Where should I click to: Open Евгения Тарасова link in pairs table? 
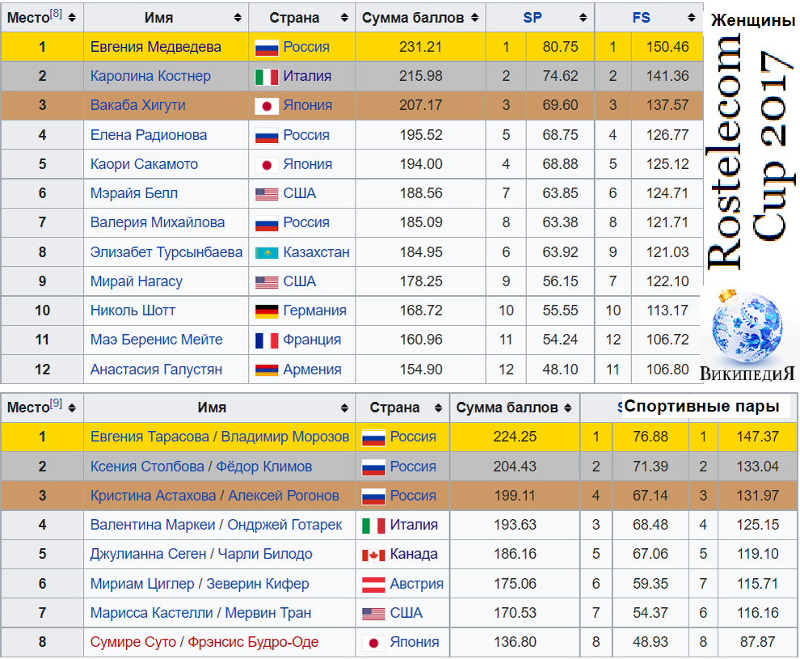coord(149,437)
